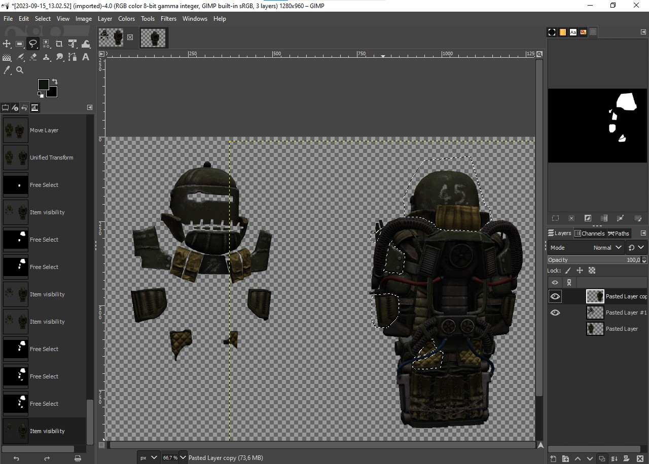Viewport: 649px width, 464px height.
Task: Select the Color Picker eyedropper tool
Action: click(7, 70)
